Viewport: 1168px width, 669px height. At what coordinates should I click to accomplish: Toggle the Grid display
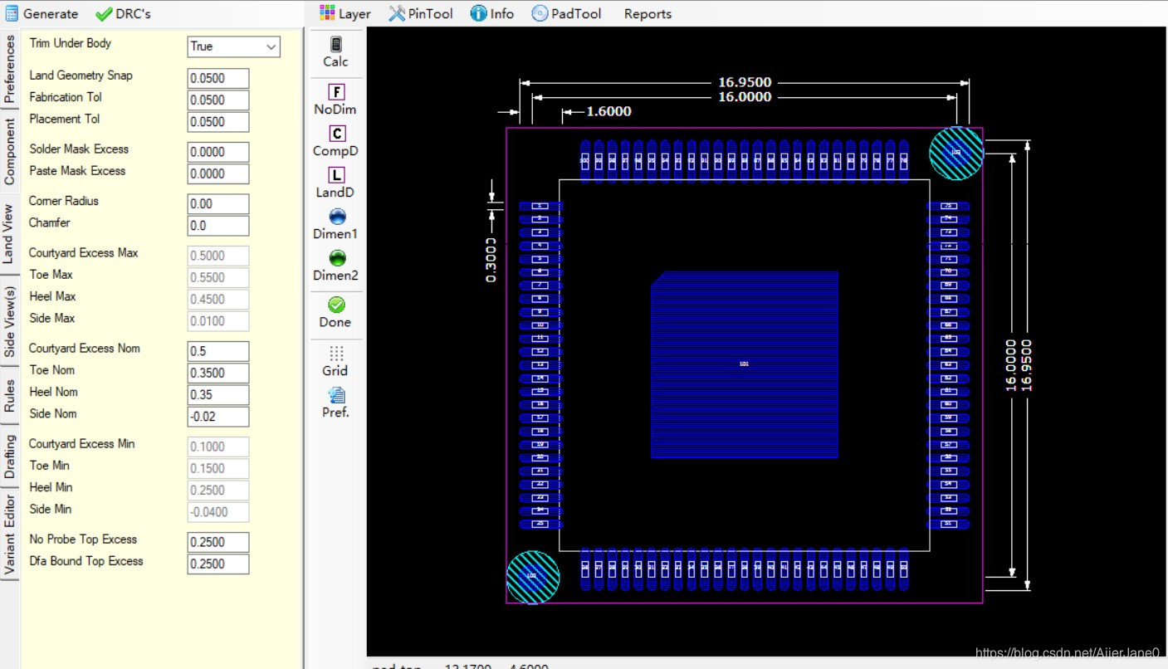(335, 354)
